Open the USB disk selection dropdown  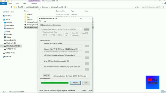click(81, 29)
